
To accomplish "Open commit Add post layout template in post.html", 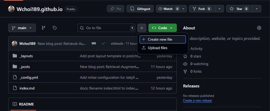I will 110,56.
